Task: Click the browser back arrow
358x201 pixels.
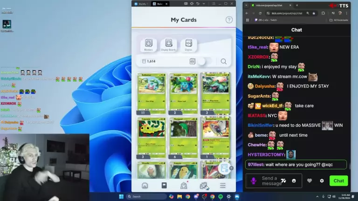Action: pos(247,13)
